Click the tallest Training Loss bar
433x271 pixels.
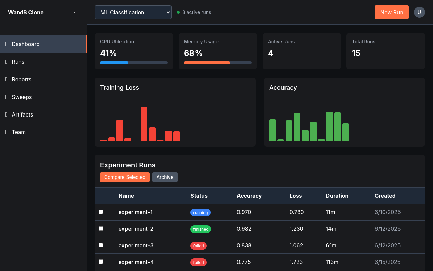point(144,124)
